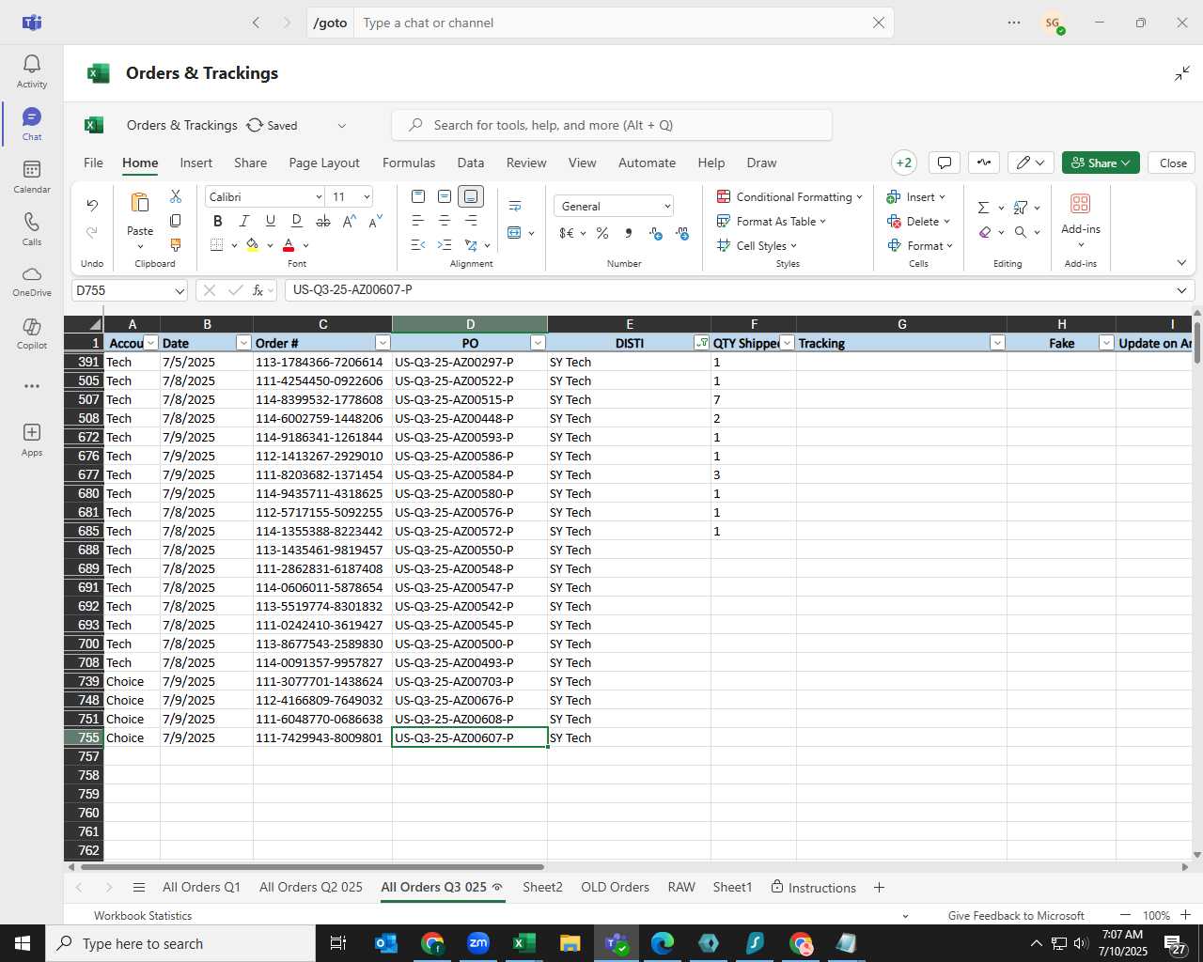Screen dimensions: 1203x962
Task: Open Workbook Statistics in status bar
Action: [143, 915]
